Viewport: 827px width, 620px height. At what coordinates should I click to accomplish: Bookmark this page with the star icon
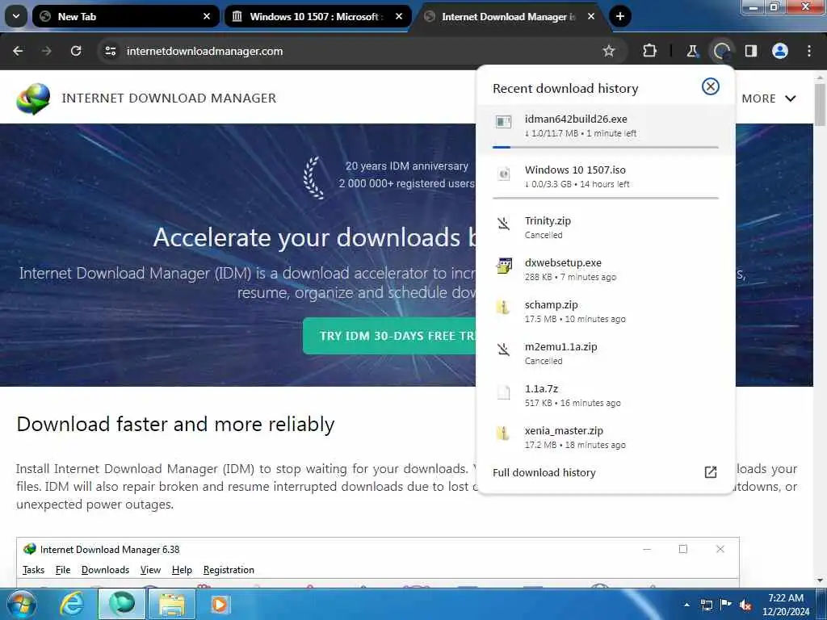[609, 51]
